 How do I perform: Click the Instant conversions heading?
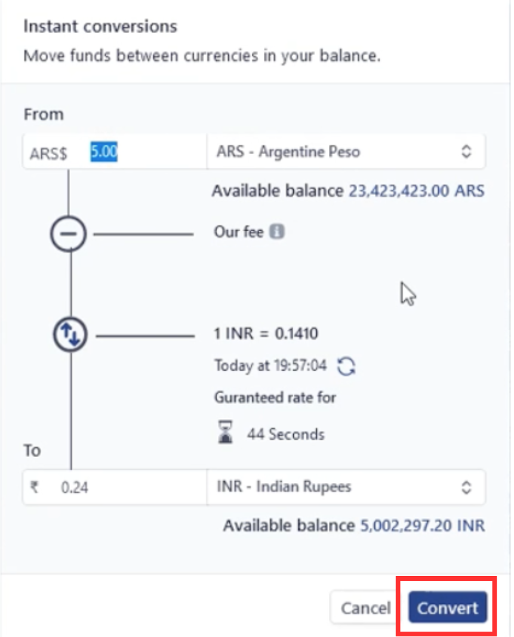click(100, 26)
